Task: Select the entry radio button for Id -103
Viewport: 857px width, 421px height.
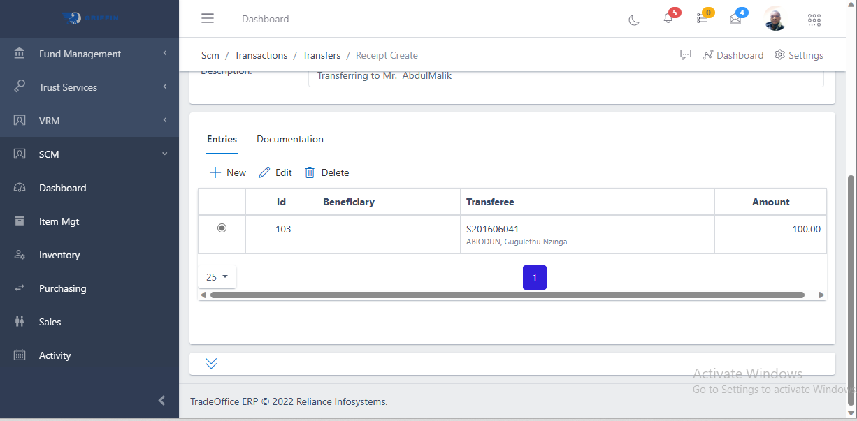Action: click(222, 228)
